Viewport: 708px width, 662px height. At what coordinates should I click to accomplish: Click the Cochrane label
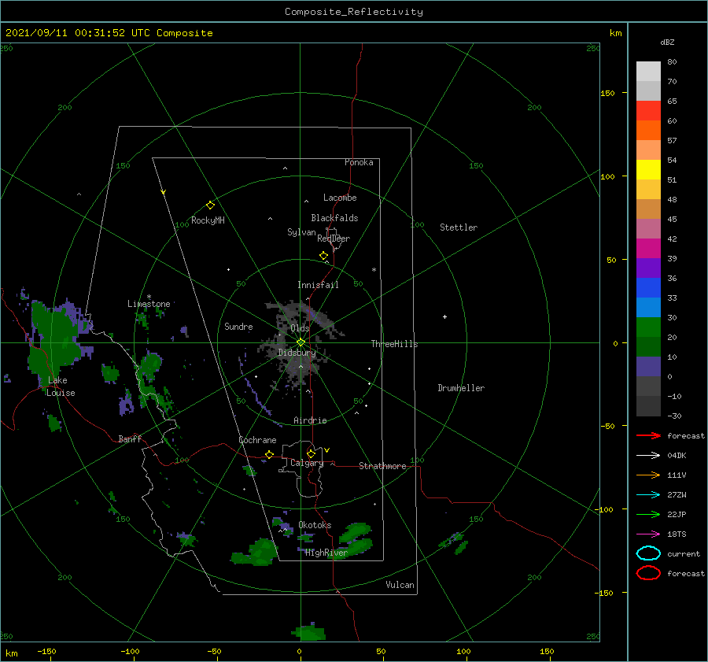click(257, 440)
